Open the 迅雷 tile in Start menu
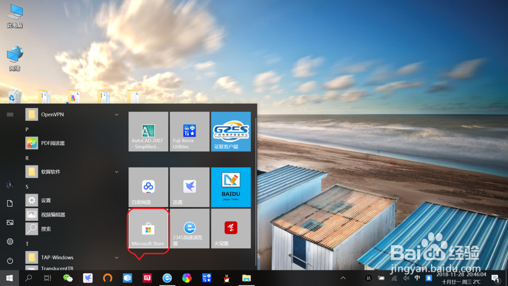508x286 pixels. tap(189, 187)
